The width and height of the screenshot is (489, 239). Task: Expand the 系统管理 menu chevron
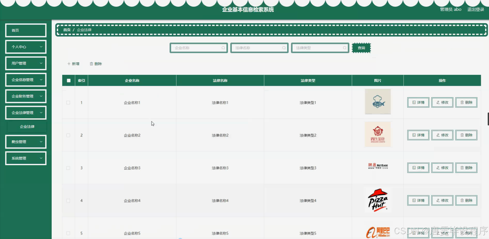[41, 158]
